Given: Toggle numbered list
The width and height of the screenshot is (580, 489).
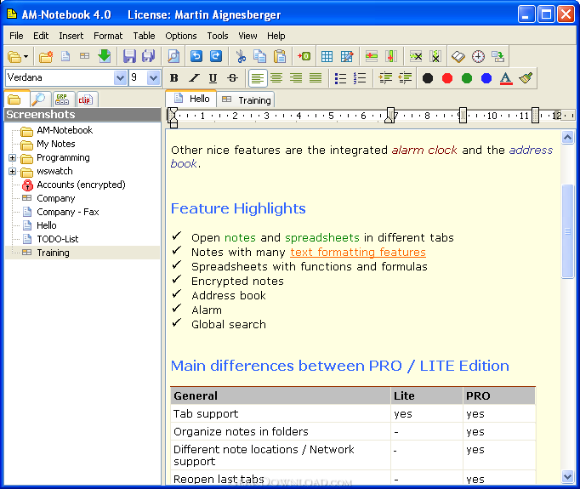Looking at the screenshot, I should [360, 78].
